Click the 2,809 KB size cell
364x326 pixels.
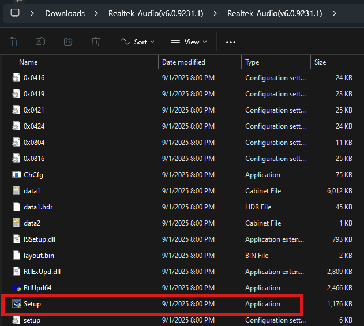(x=340, y=271)
